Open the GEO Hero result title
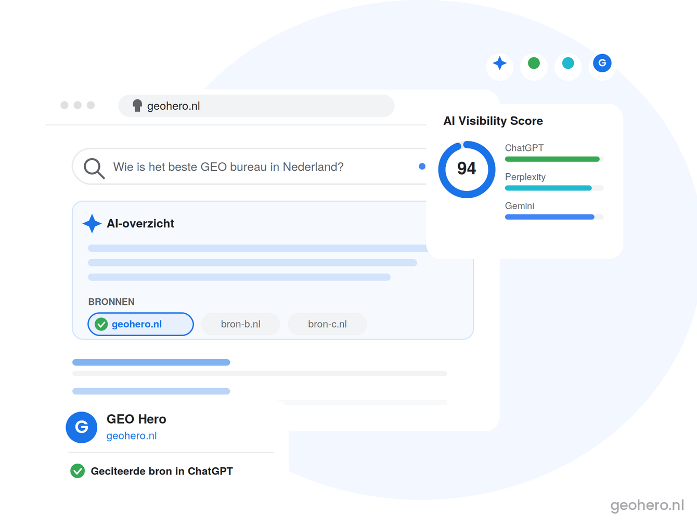697x526 pixels. pyautogui.click(x=136, y=419)
